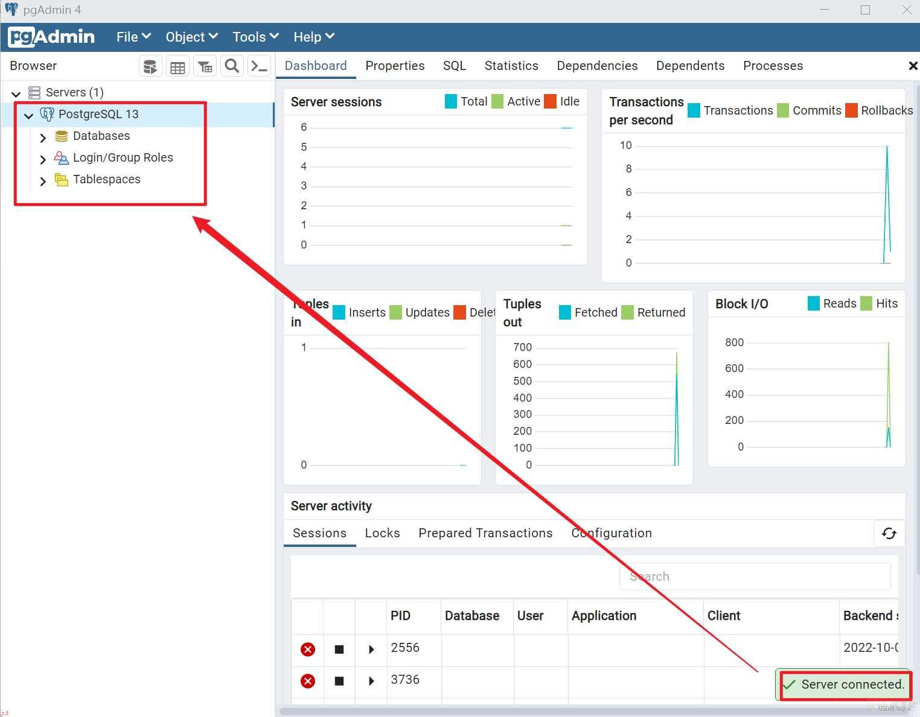
Task: Click the Databases cylinder icon
Action: click(x=62, y=136)
